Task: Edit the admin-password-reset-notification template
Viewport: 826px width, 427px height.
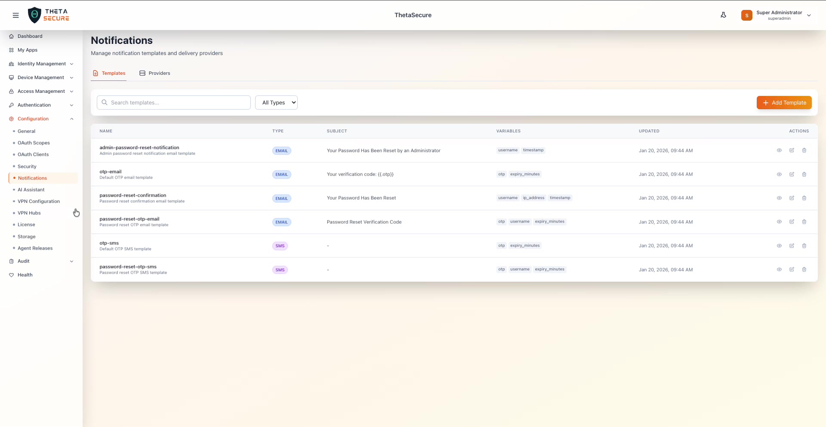Action: 792,150
